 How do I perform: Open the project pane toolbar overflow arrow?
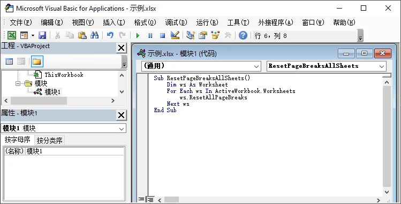[124, 61]
